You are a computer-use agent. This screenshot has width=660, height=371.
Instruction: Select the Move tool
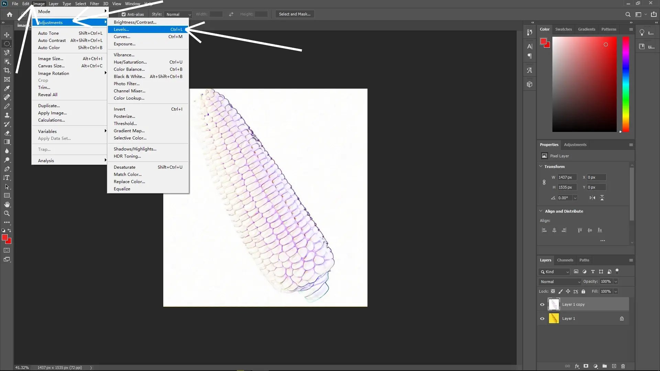tap(7, 34)
